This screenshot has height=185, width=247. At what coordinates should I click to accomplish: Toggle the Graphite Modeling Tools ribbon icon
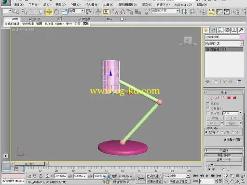(211, 12)
